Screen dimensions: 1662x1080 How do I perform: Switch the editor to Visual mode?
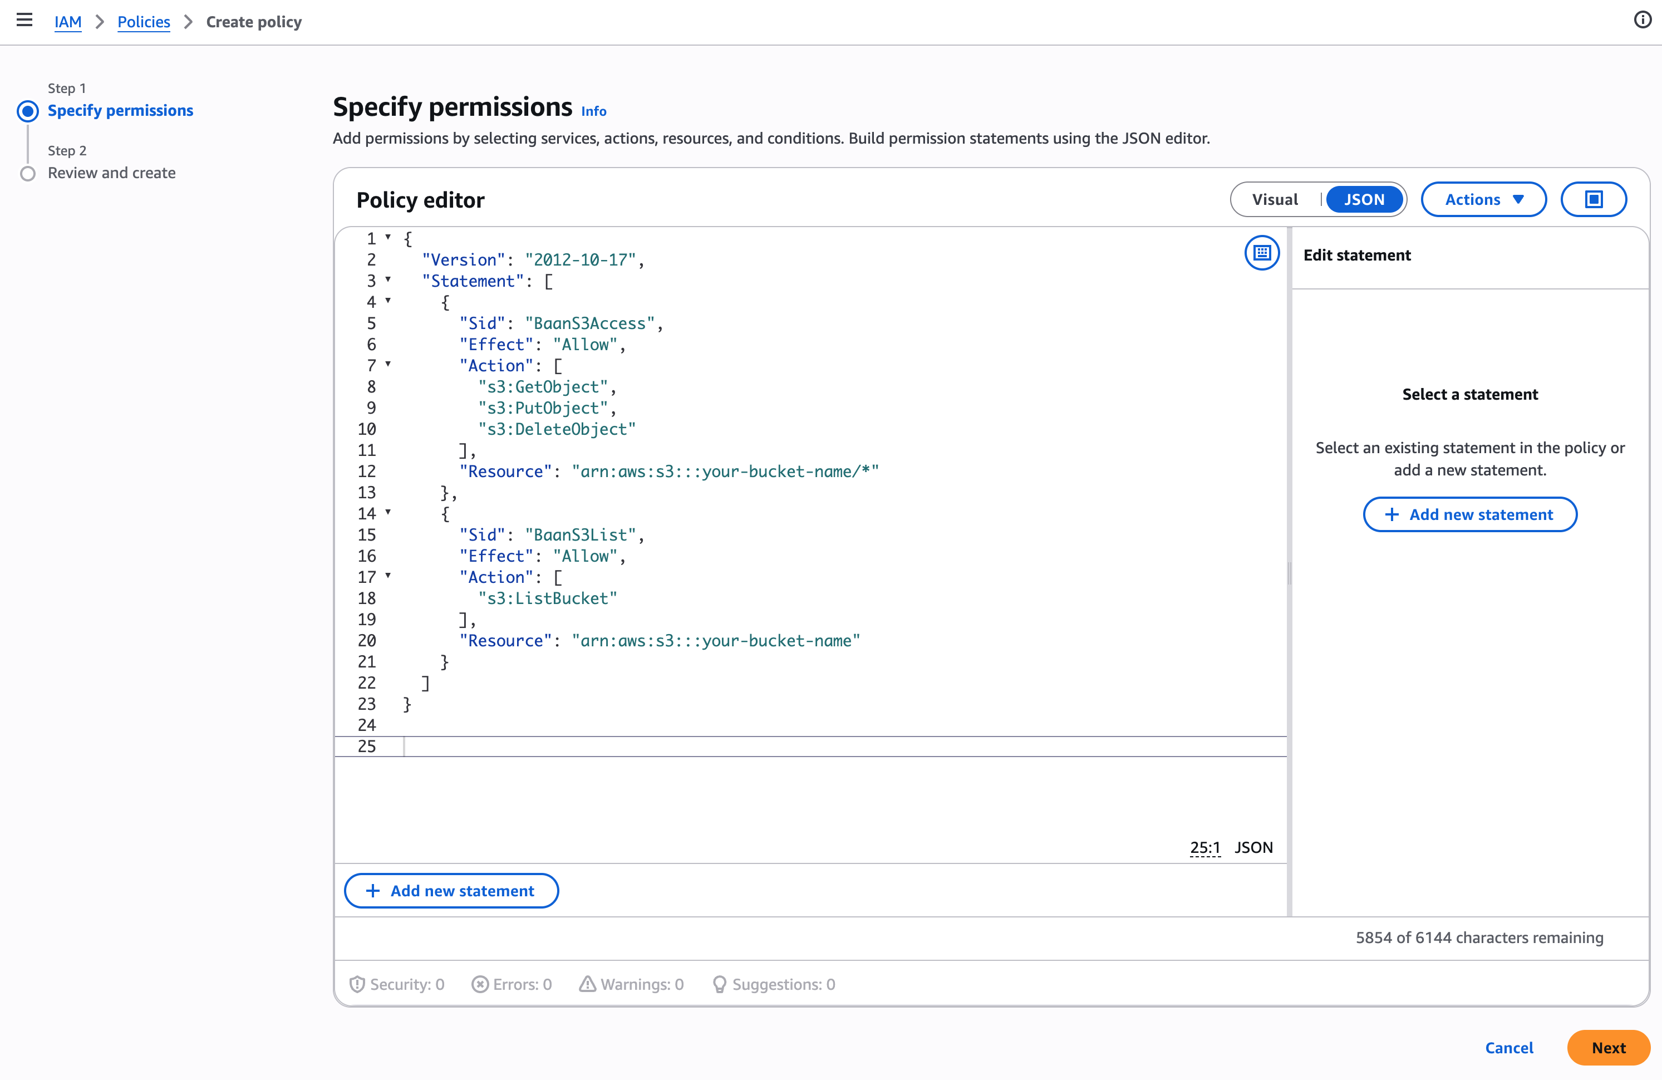[x=1275, y=200]
